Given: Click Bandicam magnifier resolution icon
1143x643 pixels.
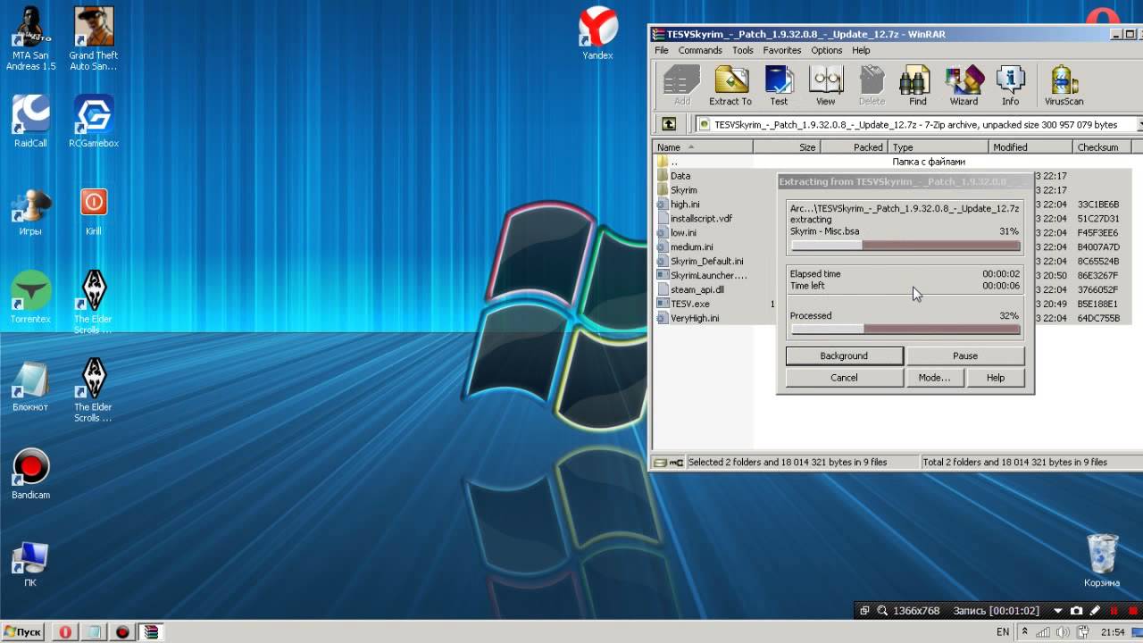Looking at the screenshot, I should tap(883, 611).
